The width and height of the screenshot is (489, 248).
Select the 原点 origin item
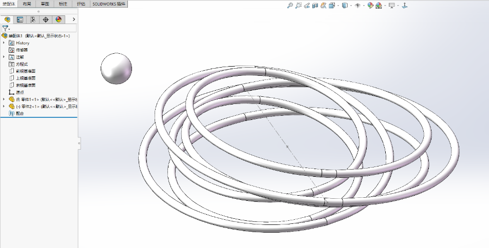[x=20, y=92]
